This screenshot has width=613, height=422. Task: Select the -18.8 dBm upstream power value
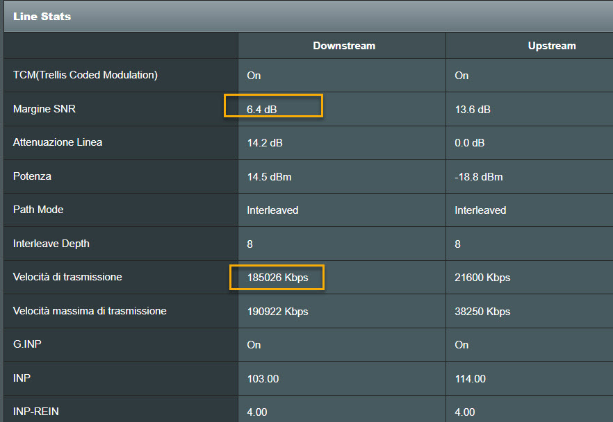tap(478, 177)
